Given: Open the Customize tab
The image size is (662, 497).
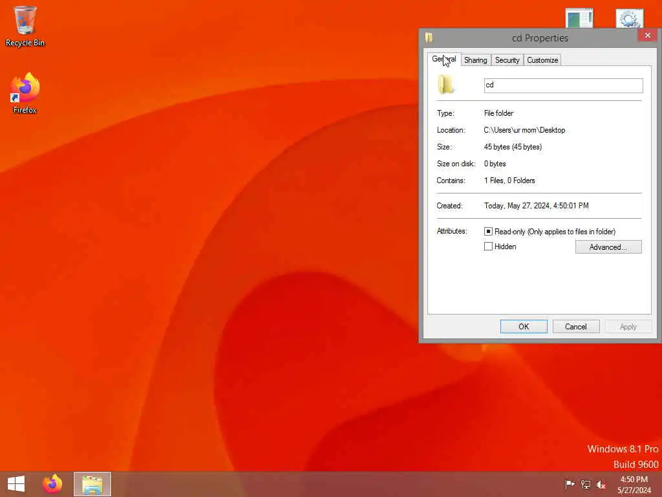Looking at the screenshot, I should pos(542,60).
